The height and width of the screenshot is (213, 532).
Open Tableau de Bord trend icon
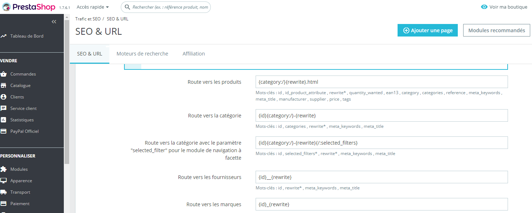[x=4, y=36]
